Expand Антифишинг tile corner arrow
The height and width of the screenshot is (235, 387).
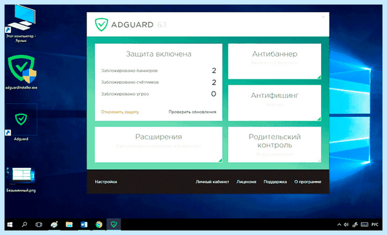coord(319,119)
